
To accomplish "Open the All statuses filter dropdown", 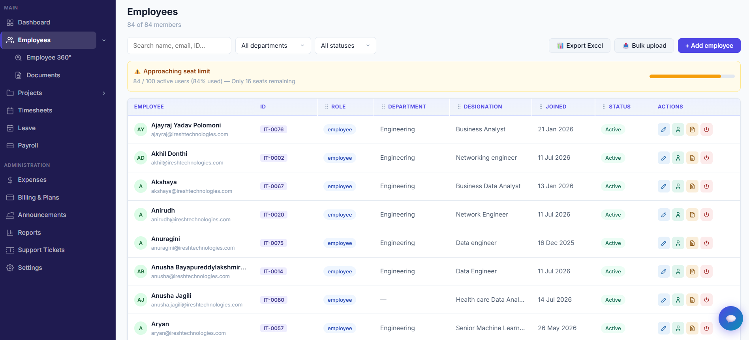I will coord(345,46).
